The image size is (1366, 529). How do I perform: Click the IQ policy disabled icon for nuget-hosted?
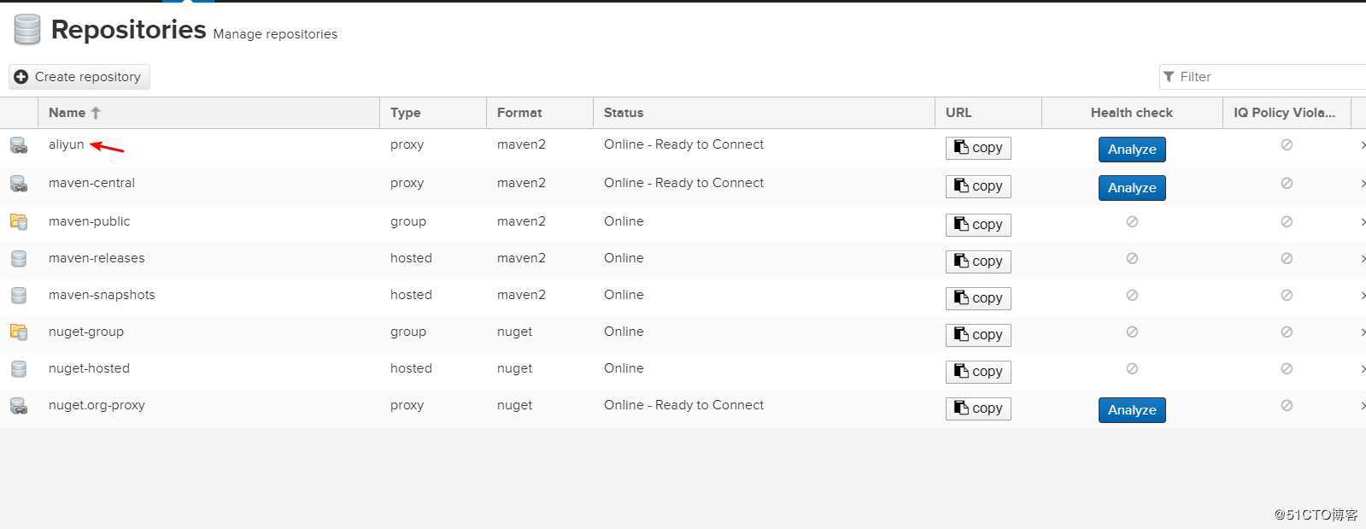pos(1287,368)
